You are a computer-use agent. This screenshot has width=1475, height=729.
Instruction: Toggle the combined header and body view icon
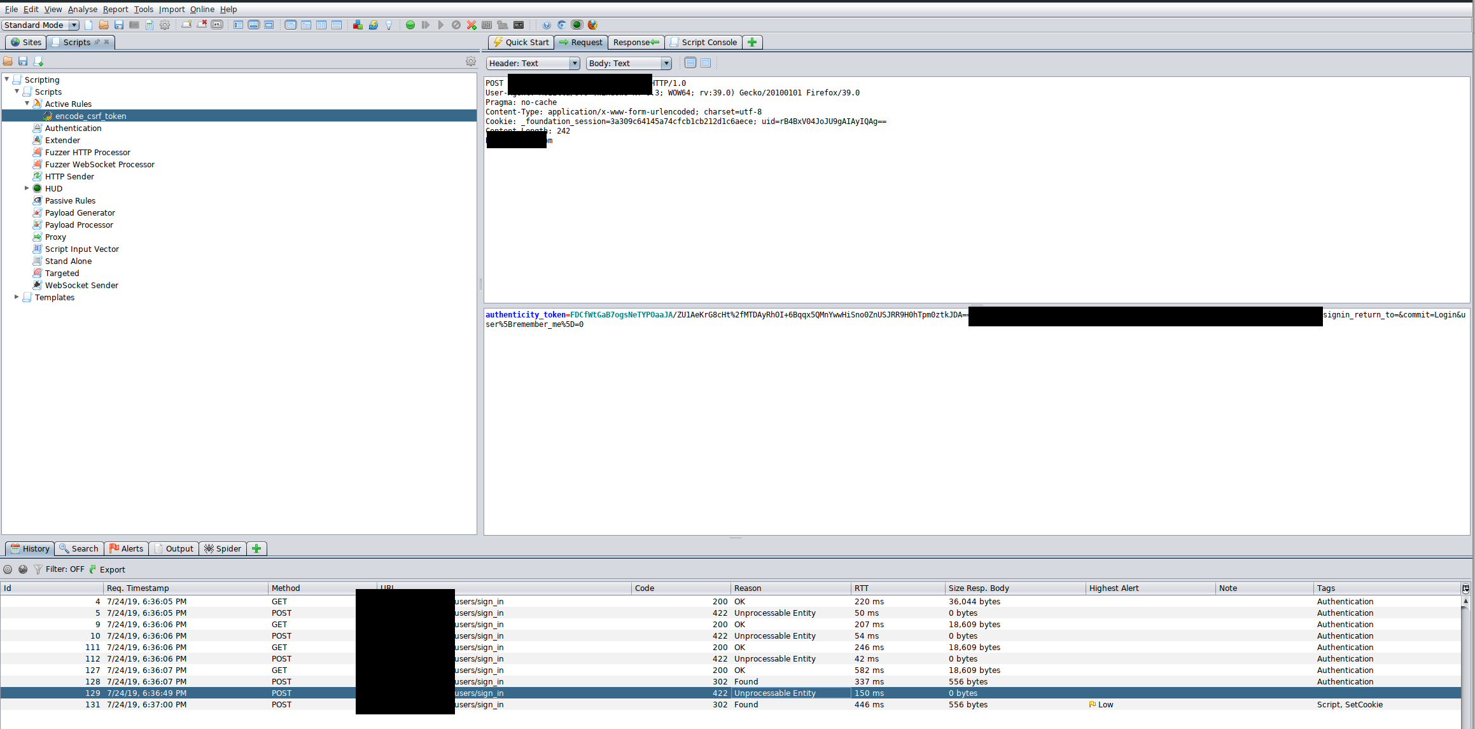pos(706,63)
